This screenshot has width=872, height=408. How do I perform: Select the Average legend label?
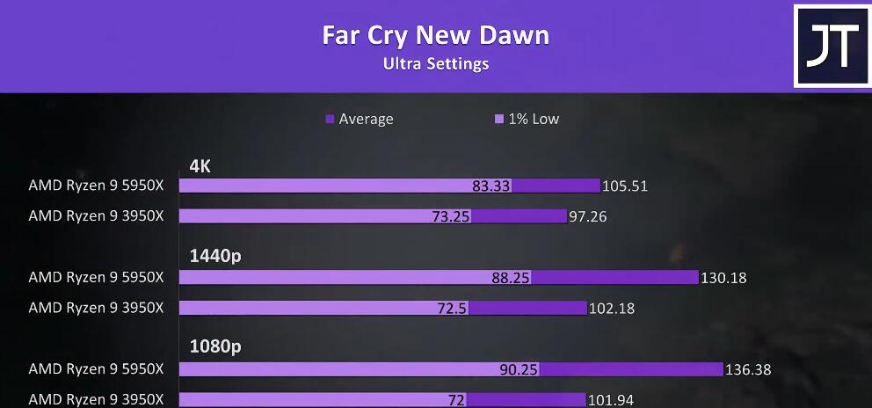[366, 119]
